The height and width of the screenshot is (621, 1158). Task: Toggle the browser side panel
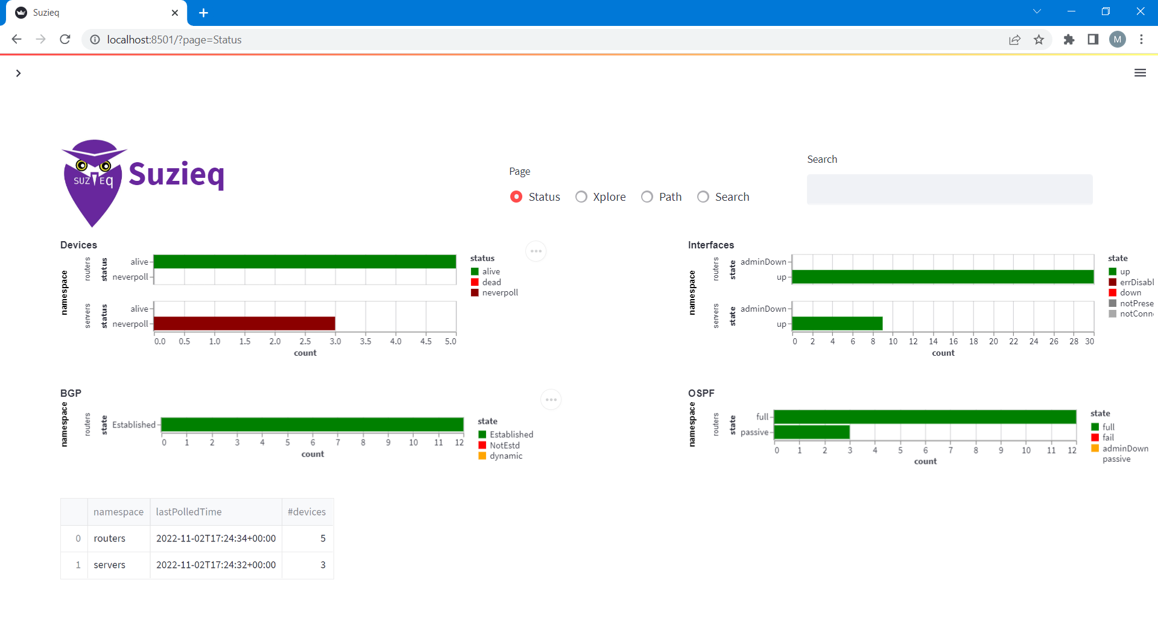point(1093,40)
